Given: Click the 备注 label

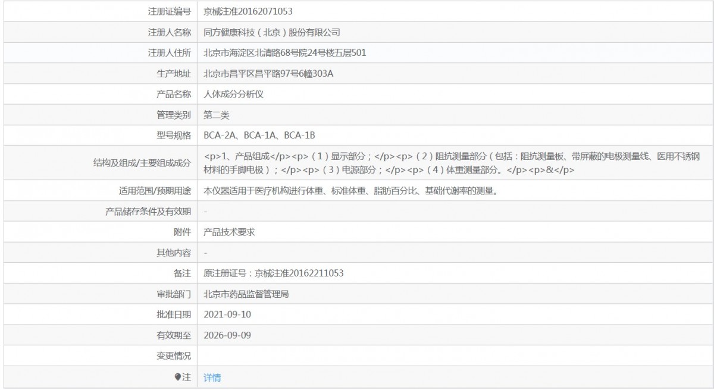Looking at the screenshot, I should click(x=183, y=273).
